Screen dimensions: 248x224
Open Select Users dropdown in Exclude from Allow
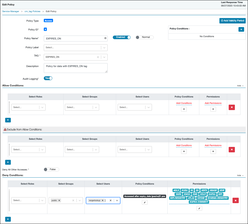pyautogui.click(x=135, y=150)
